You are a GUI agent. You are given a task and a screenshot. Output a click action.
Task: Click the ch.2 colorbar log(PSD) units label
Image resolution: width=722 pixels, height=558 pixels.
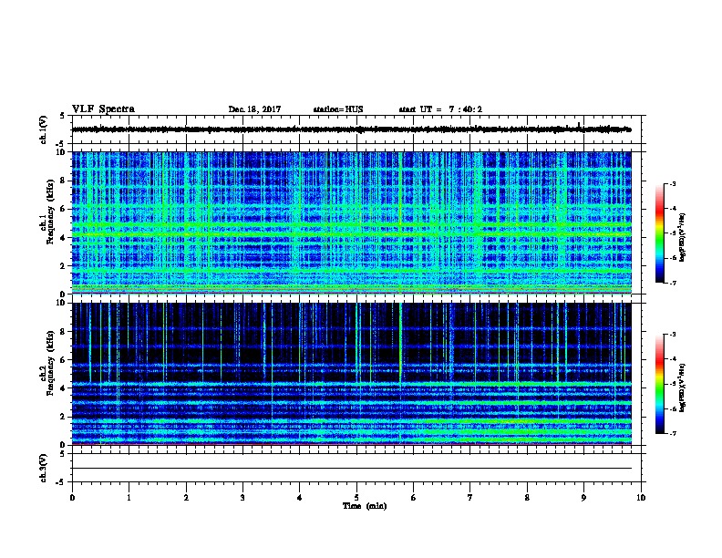coord(682,388)
